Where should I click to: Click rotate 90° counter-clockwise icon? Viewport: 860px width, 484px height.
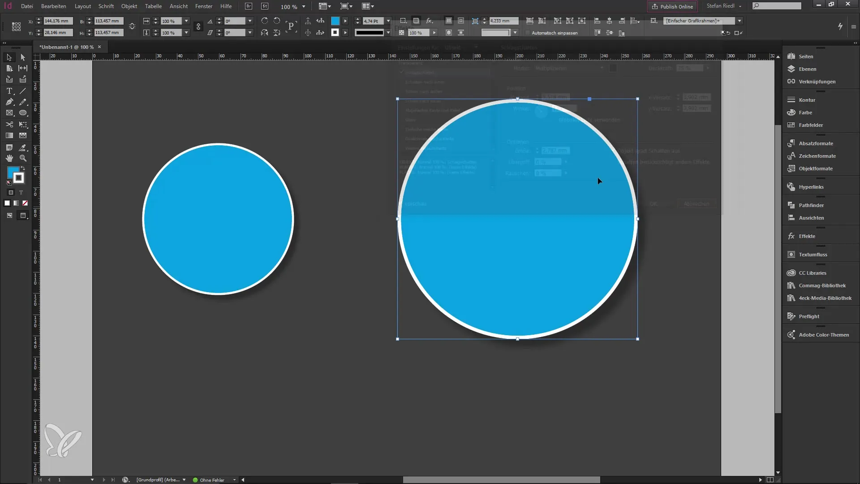(x=277, y=21)
